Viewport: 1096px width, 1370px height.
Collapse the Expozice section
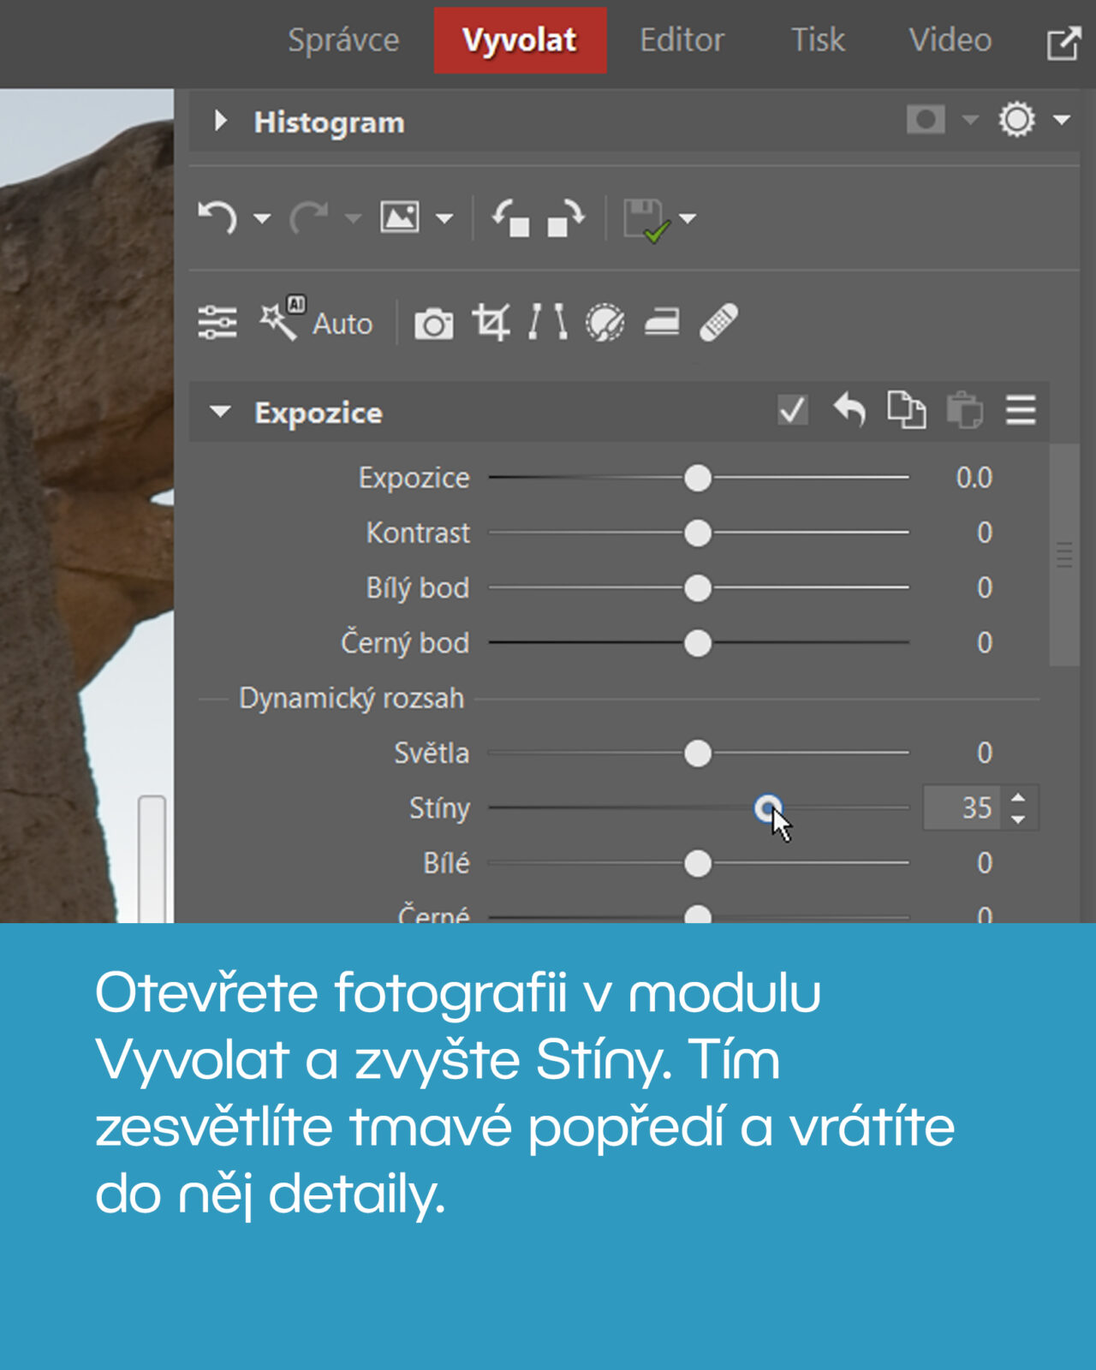pyautogui.click(x=220, y=412)
